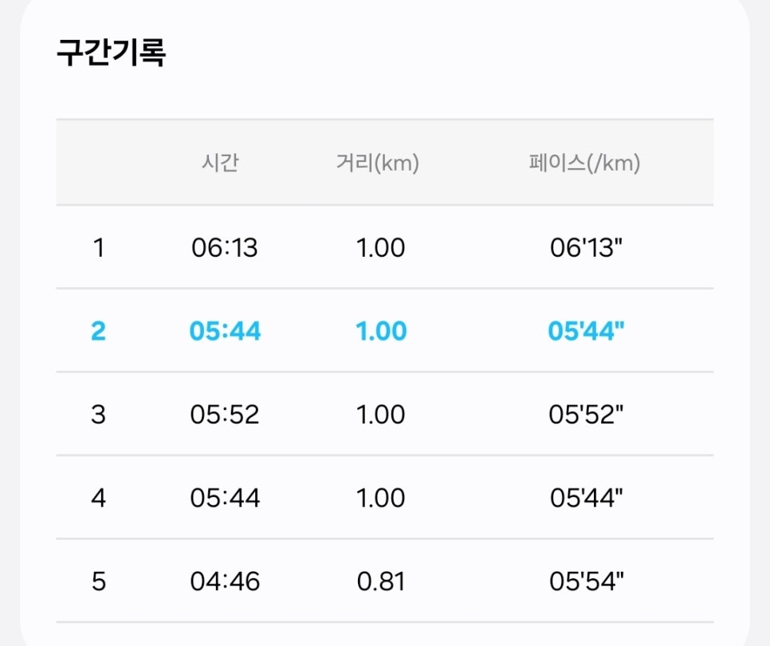770x646 pixels.
Task: Select lap number 4 row
Action: (384, 498)
